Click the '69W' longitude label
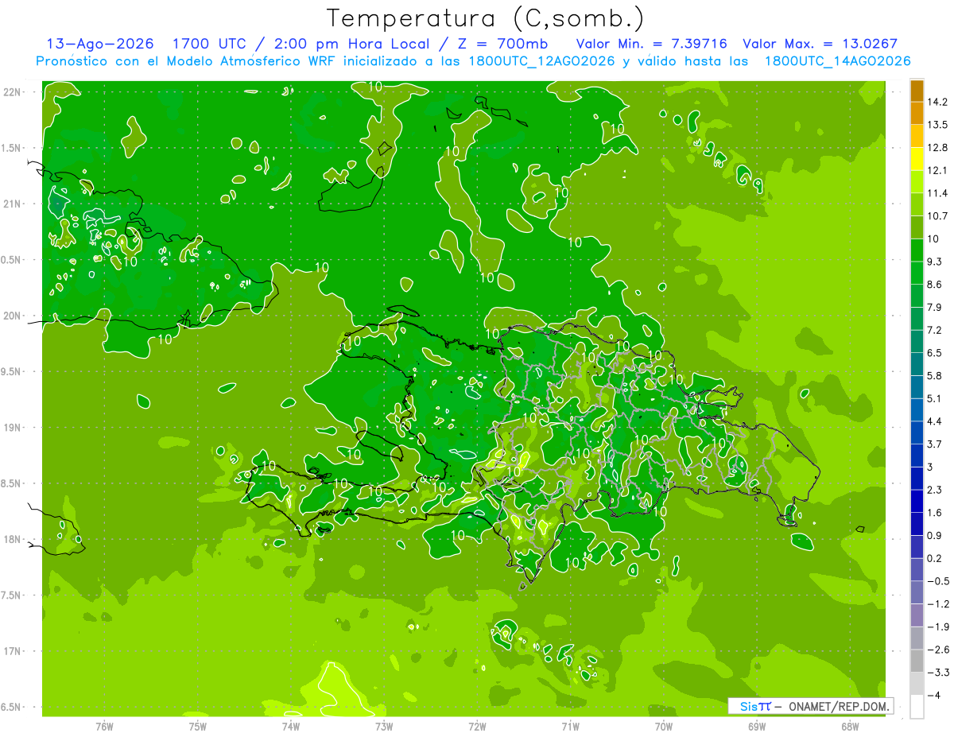Screen dimensions: 954x737 coord(757,726)
